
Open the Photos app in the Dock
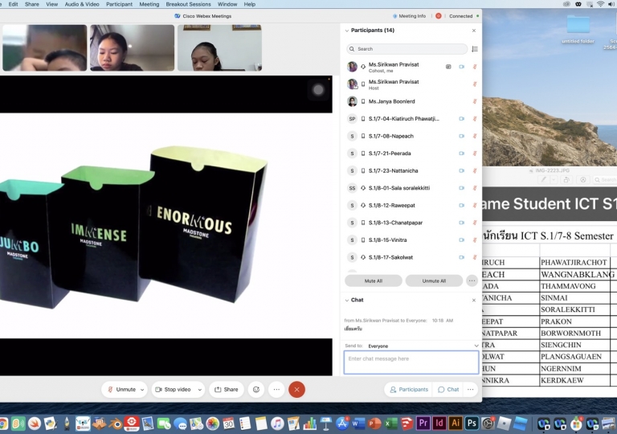click(212, 424)
